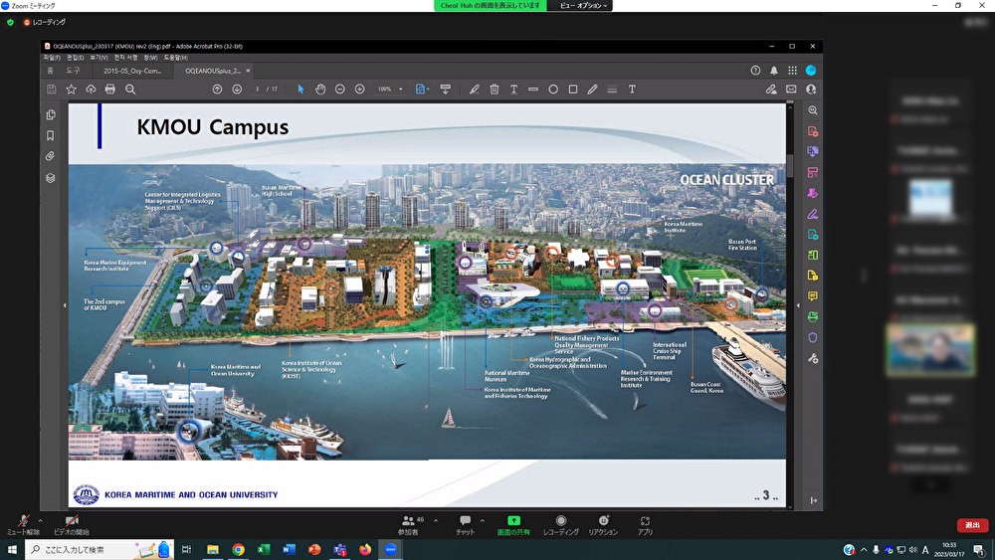
Task: Collapse the right tools pane arrow
Action: [x=798, y=305]
